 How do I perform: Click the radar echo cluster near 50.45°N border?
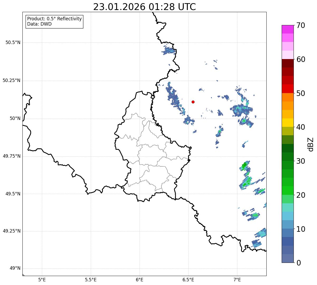169,50
